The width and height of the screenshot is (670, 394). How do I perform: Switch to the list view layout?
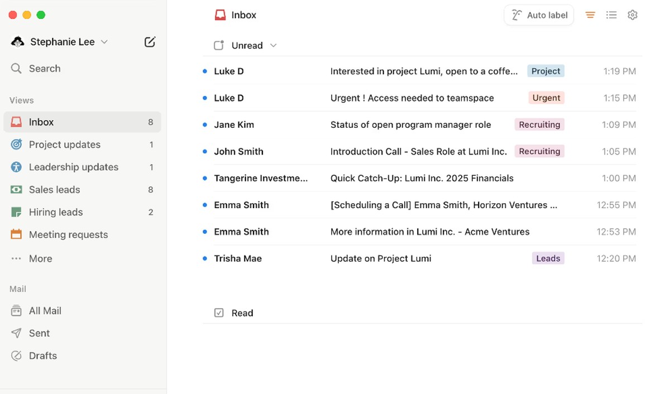(x=611, y=15)
